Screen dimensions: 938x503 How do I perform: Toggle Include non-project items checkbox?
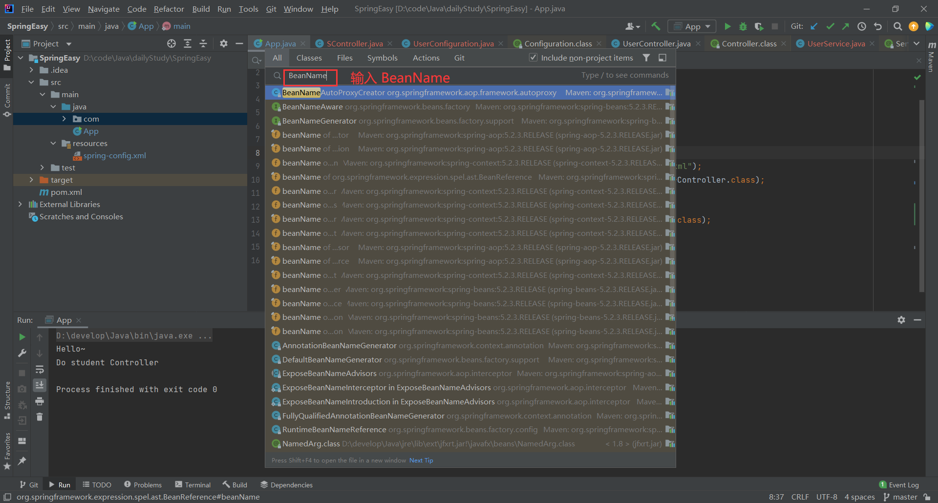click(533, 58)
